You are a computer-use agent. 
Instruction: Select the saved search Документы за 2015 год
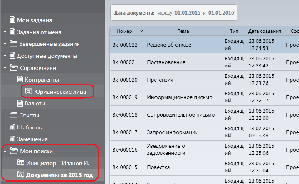59,175
